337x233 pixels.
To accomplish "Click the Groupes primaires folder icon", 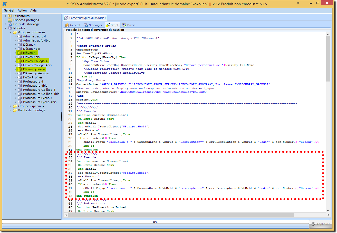I will click(x=15, y=32).
